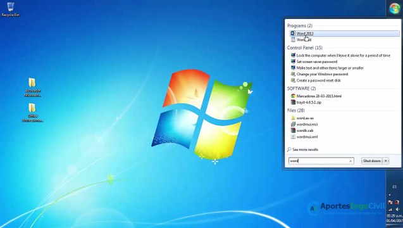403x228 pixels.
Task: Open wordmui.msi installer result
Action: click(304, 124)
